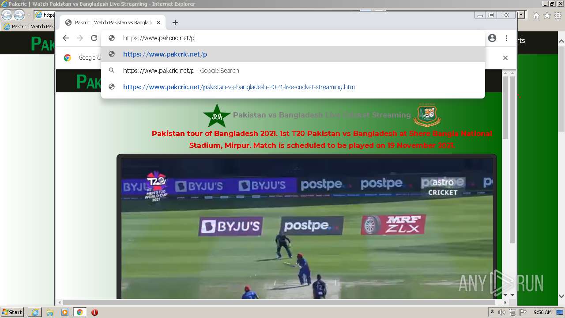Click Chrome forward arrow button
565x318 pixels.
click(80, 38)
